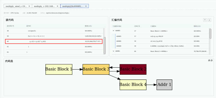This screenshot has width=216, height=98.
Task: Click the 源代码行号 column header
Action: click(x=10, y=26)
